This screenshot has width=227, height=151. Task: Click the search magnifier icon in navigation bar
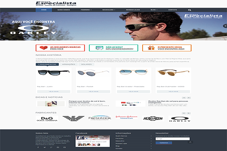pos(190,10)
